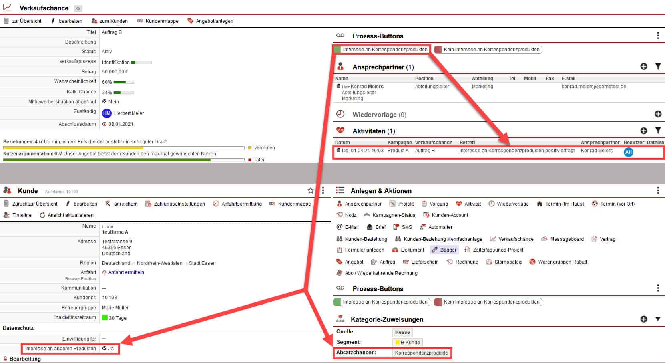Click the Nutzenargumentation green progress bar
This screenshot has height=363, width=665.
tap(107, 160)
